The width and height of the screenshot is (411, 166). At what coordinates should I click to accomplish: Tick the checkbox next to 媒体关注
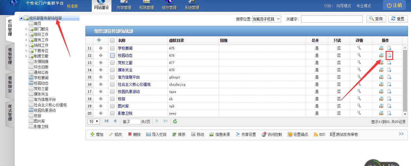coord(112,70)
